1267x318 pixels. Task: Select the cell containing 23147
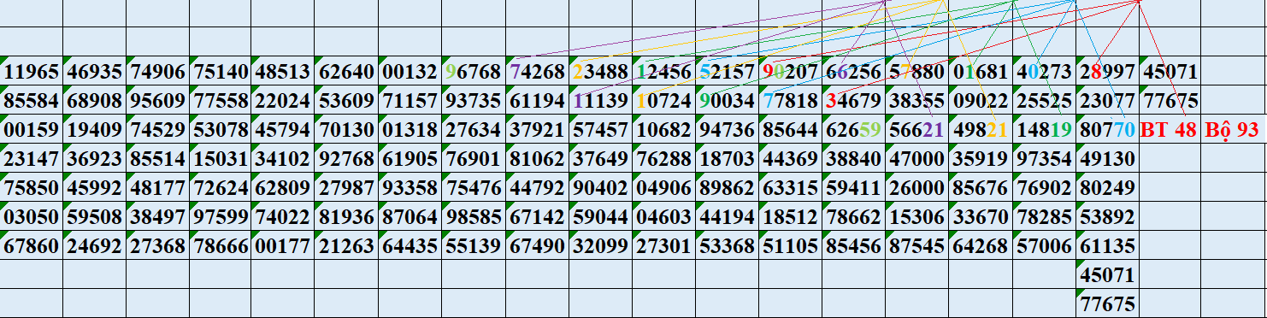tap(32, 159)
